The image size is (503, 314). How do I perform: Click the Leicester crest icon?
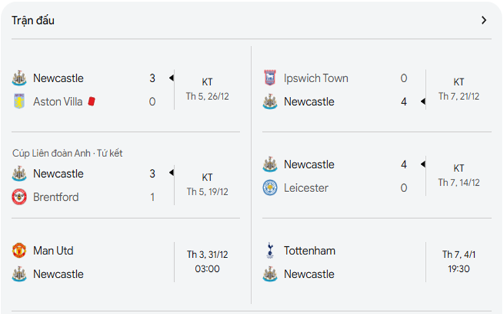point(270,188)
